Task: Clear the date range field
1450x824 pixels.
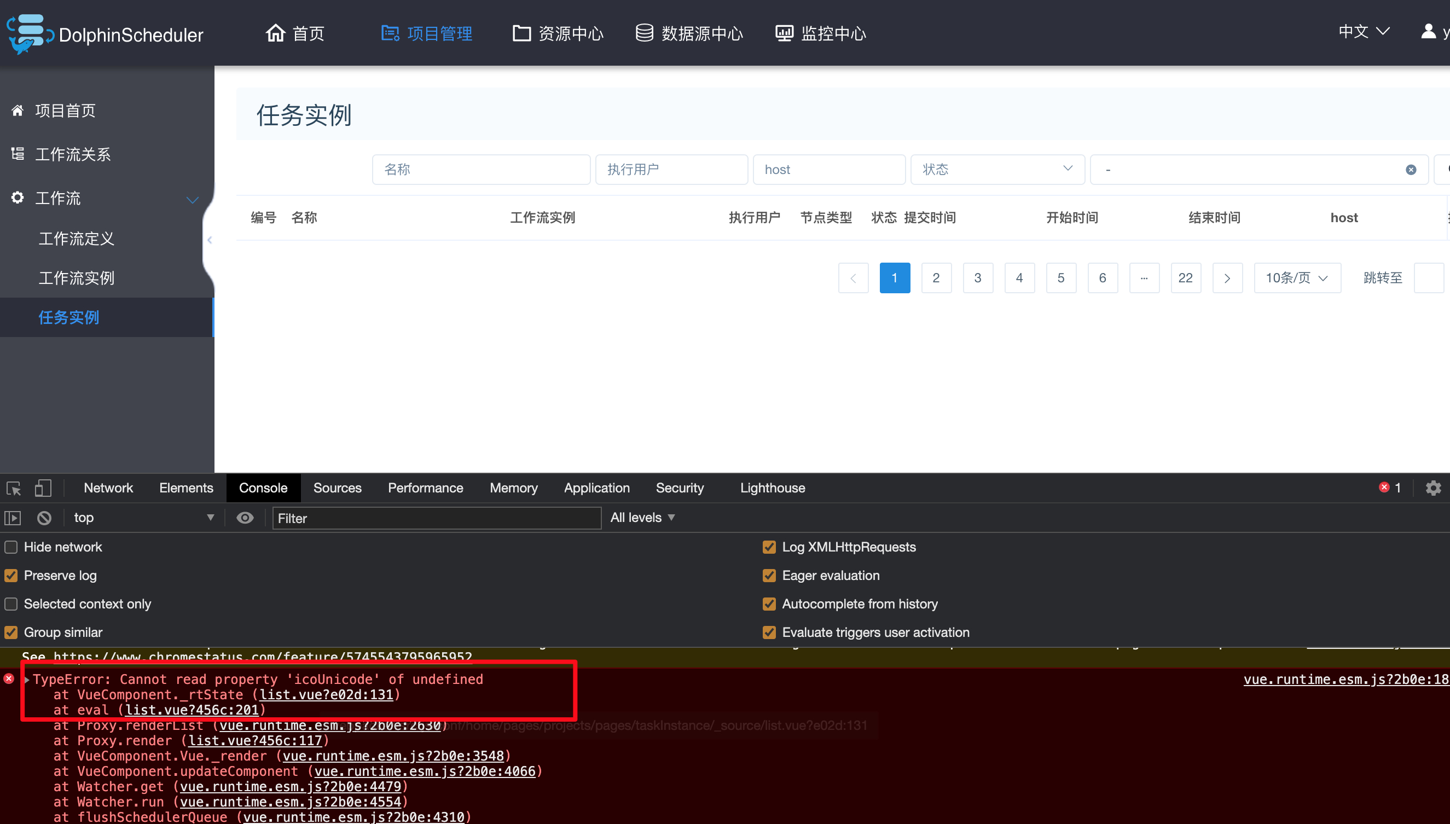Action: [1411, 170]
